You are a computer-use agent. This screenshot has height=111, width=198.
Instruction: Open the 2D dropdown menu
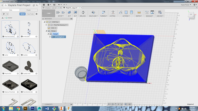[x=69, y=16]
